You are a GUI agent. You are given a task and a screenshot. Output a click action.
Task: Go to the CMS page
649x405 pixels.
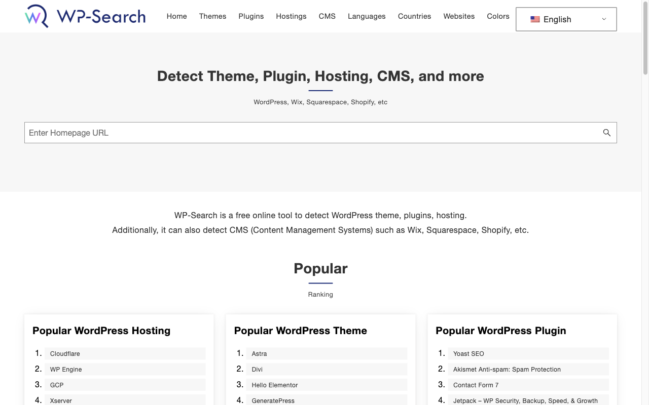(x=327, y=16)
